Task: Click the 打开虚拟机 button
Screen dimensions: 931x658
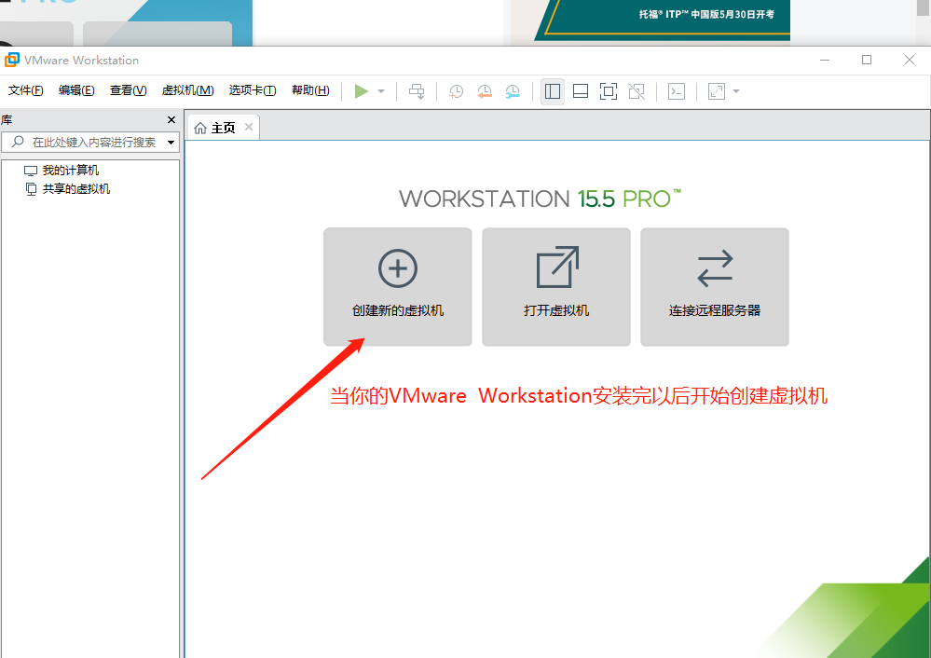Action: [556, 287]
